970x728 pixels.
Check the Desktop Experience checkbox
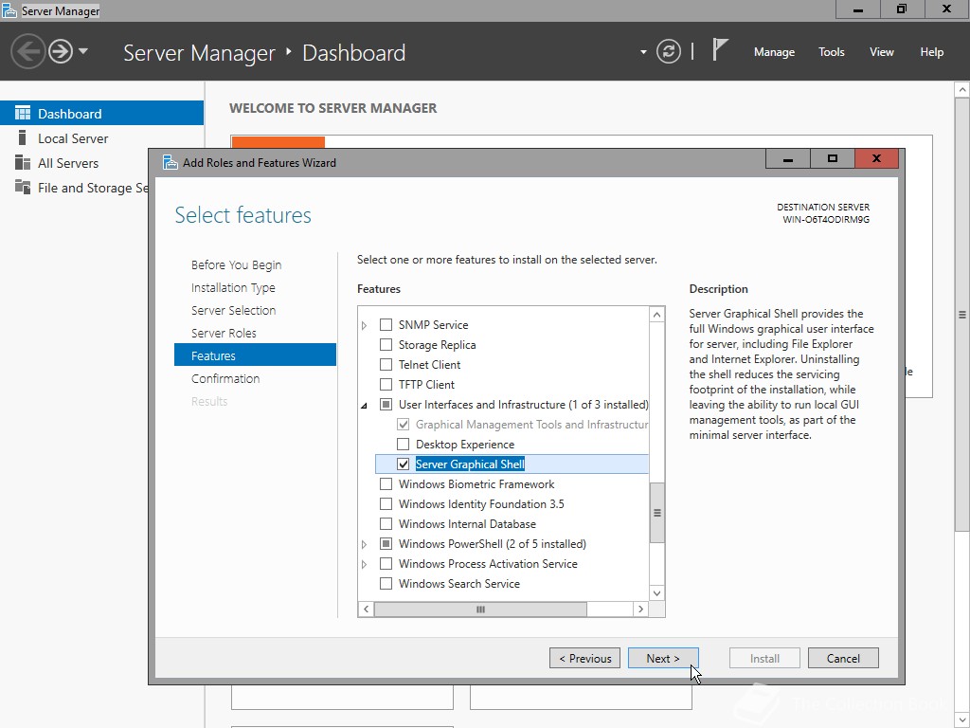tap(404, 444)
